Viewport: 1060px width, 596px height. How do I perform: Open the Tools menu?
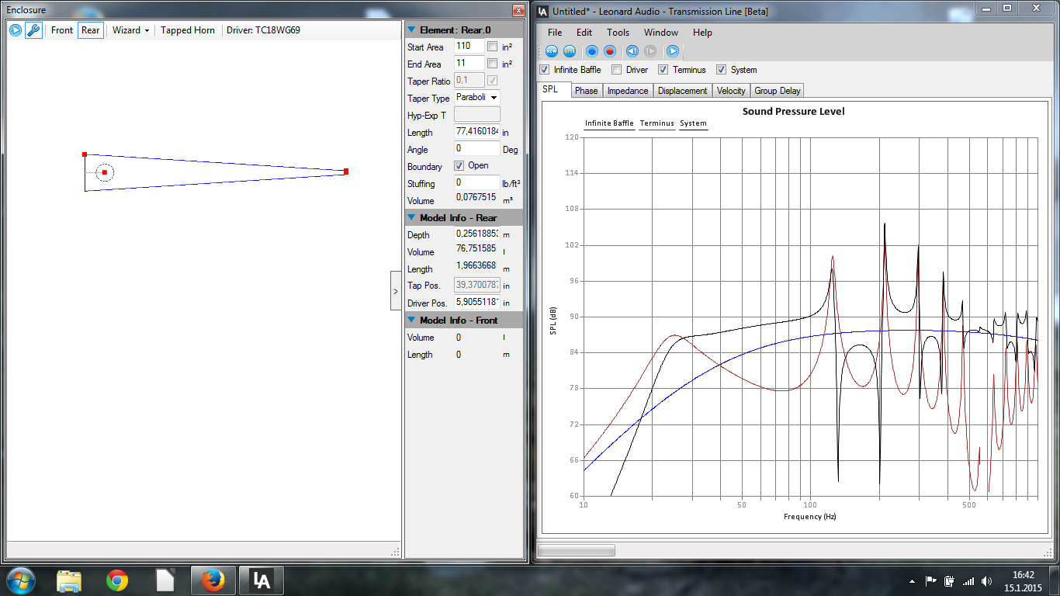tap(618, 33)
